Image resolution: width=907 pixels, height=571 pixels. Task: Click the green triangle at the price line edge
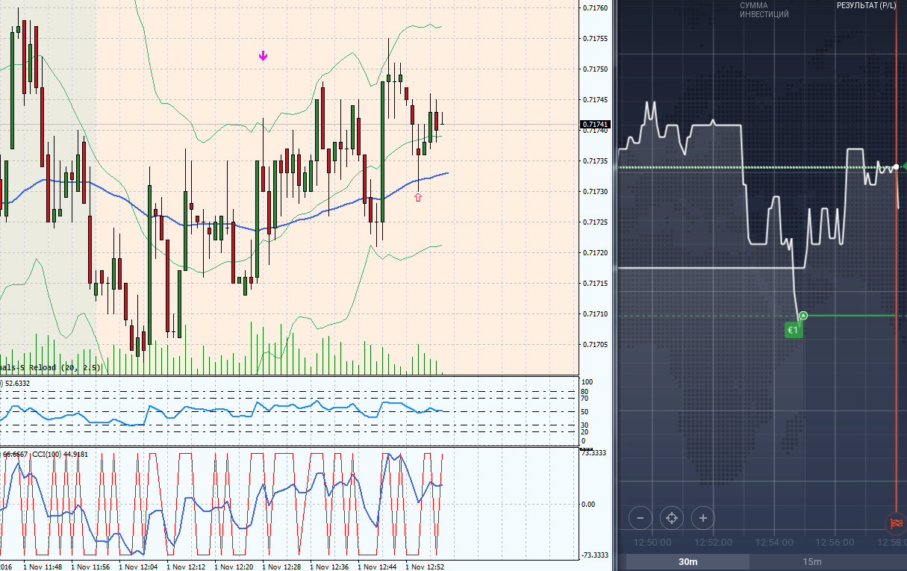(903, 165)
